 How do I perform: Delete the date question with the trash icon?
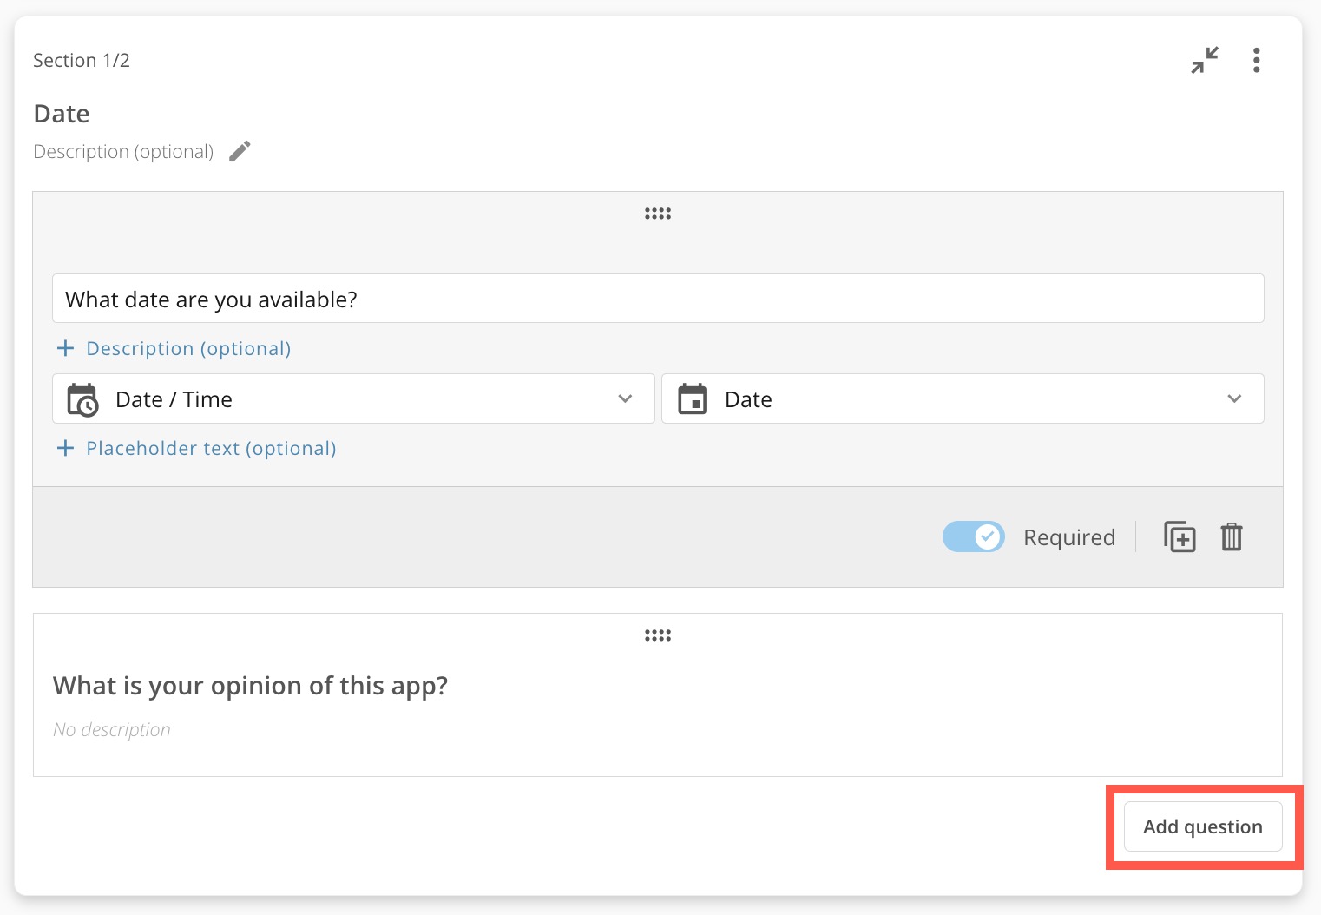[x=1232, y=537]
